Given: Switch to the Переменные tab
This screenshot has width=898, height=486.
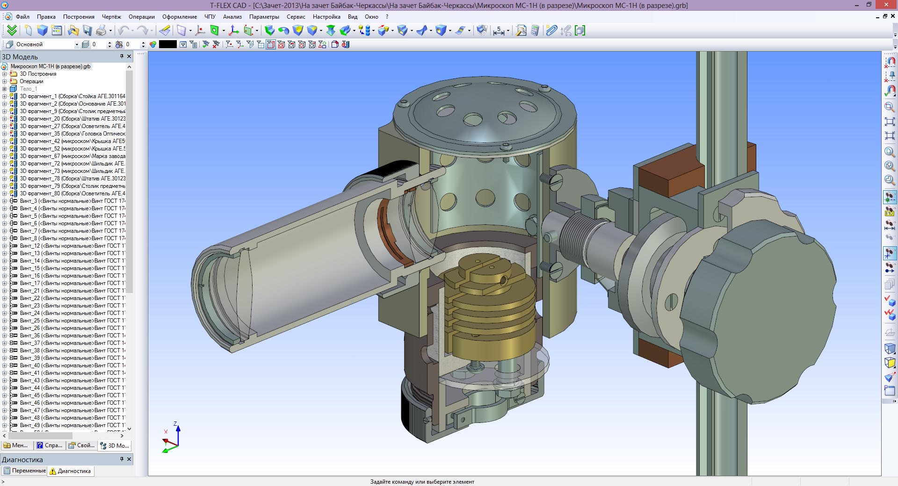Looking at the screenshot, I should click(24, 471).
